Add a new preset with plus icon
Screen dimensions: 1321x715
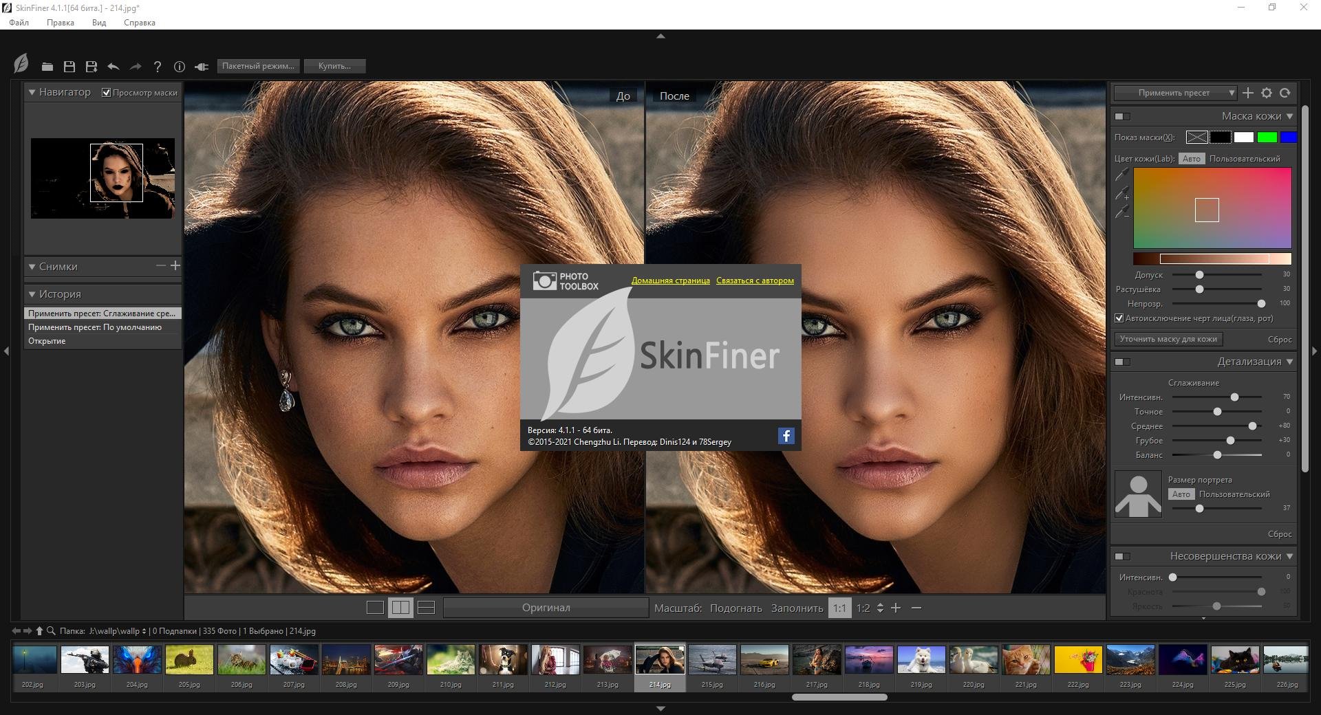click(x=1248, y=93)
